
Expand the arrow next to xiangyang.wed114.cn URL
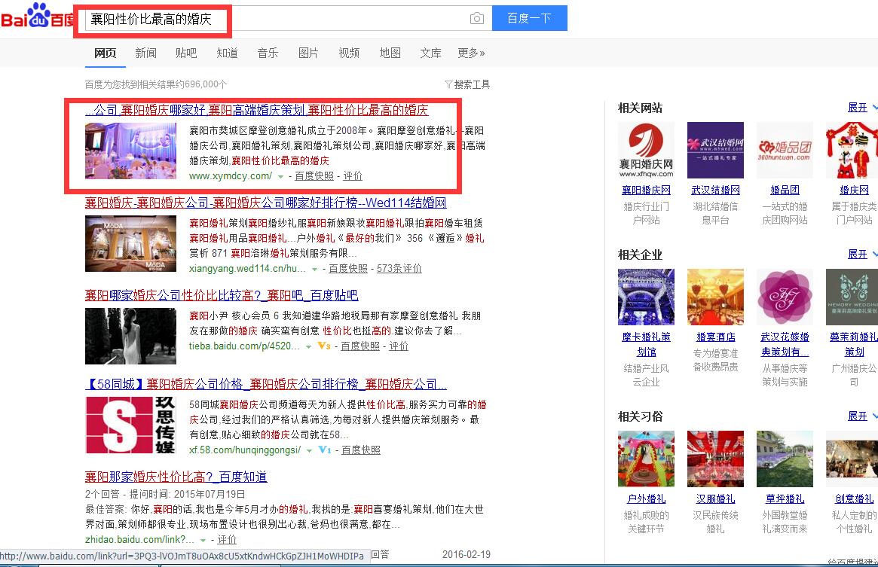pyautogui.click(x=315, y=270)
